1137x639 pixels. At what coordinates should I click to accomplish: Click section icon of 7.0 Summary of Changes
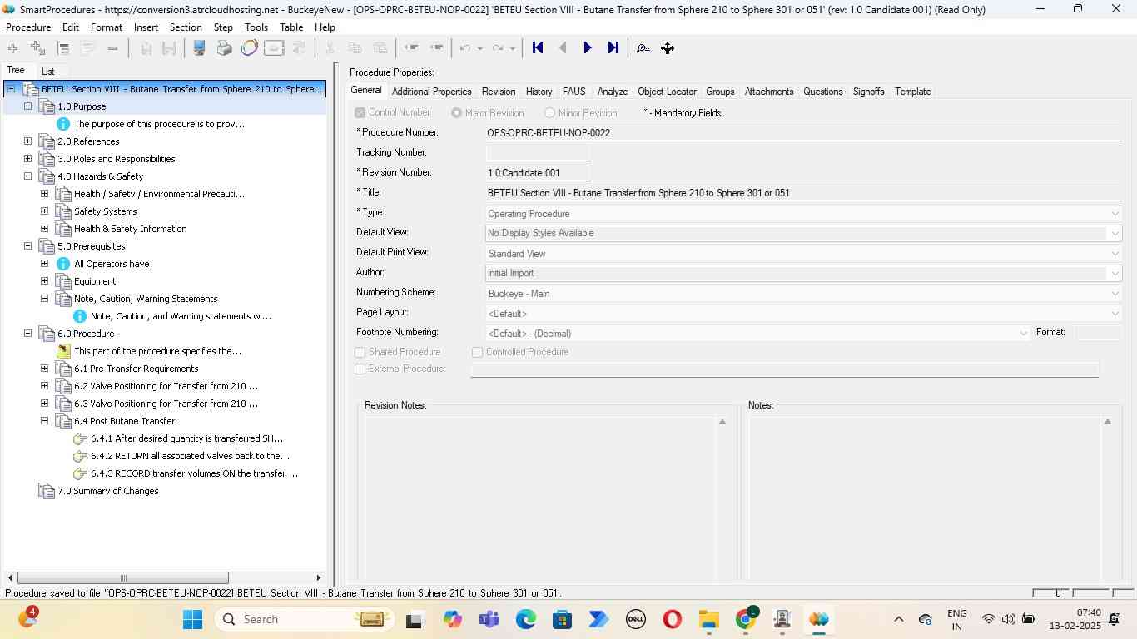tap(47, 491)
